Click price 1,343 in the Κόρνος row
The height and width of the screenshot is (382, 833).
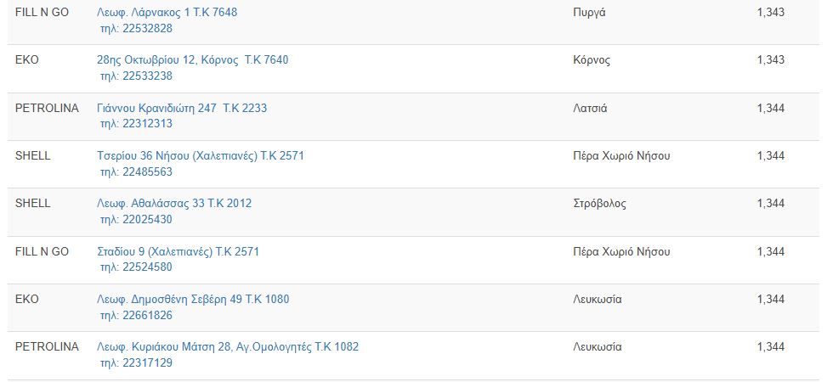tap(770, 60)
